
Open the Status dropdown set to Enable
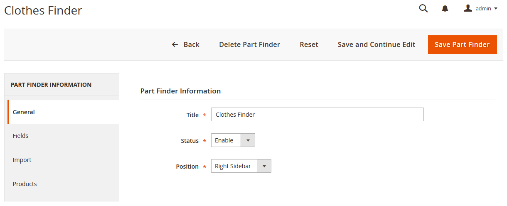(233, 140)
